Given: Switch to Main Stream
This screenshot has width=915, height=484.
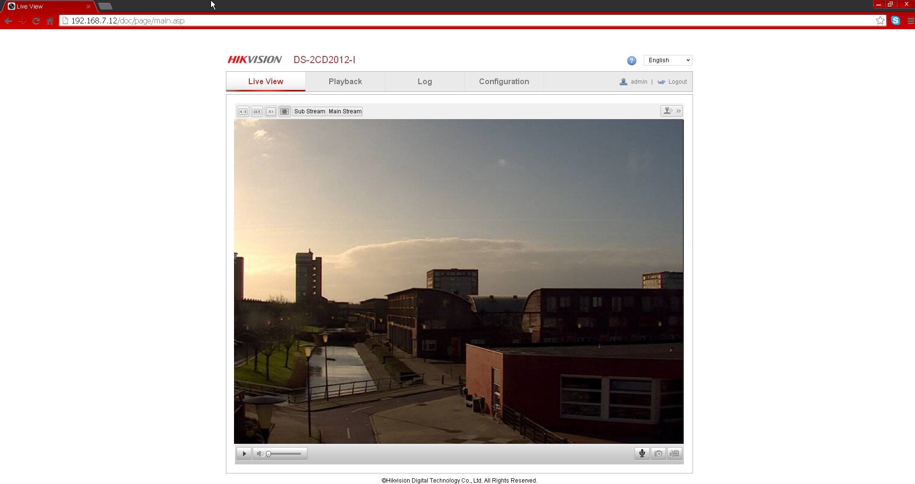Looking at the screenshot, I should click(345, 111).
